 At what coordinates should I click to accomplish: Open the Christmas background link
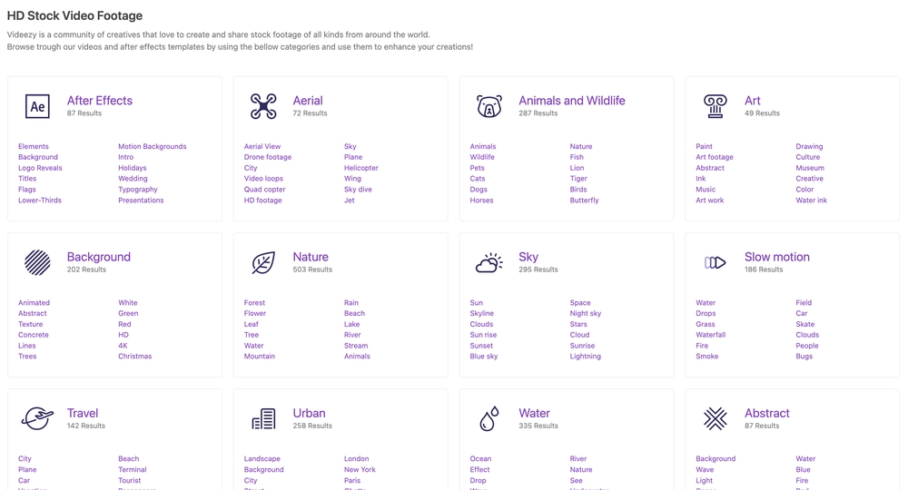coord(134,357)
